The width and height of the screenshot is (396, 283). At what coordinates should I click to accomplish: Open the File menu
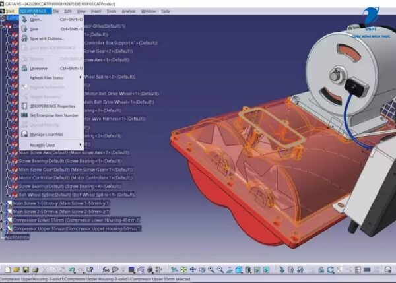[x=56, y=11]
